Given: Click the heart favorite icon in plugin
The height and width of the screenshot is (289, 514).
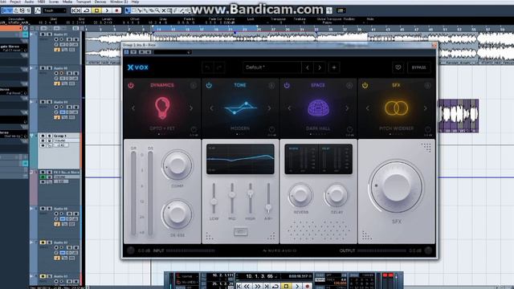Looking at the screenshot, I should click(x=398, y=67).
